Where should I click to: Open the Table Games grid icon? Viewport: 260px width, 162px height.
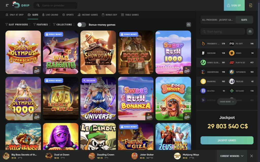pos(123,15)
